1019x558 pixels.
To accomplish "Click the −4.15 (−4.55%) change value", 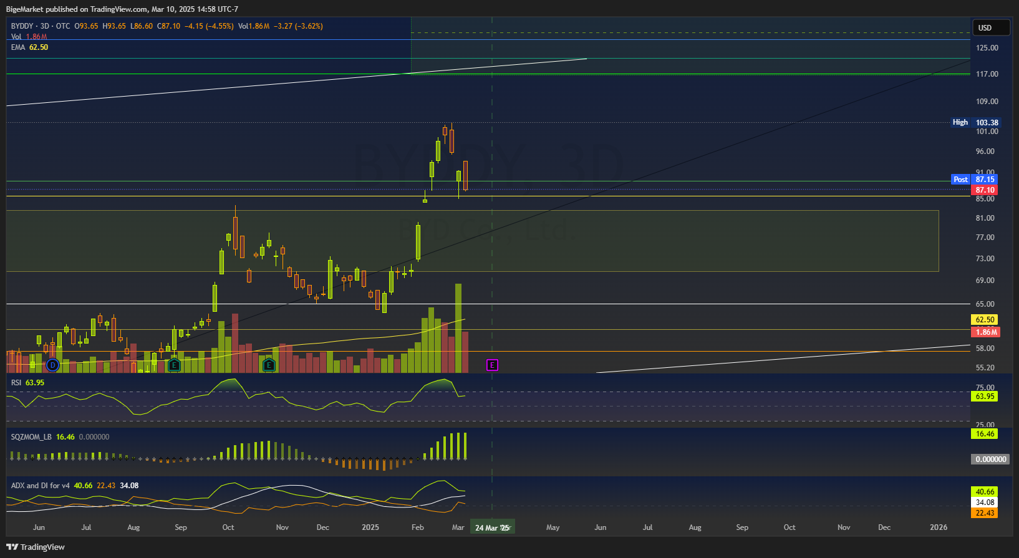I will click(209, 26).
